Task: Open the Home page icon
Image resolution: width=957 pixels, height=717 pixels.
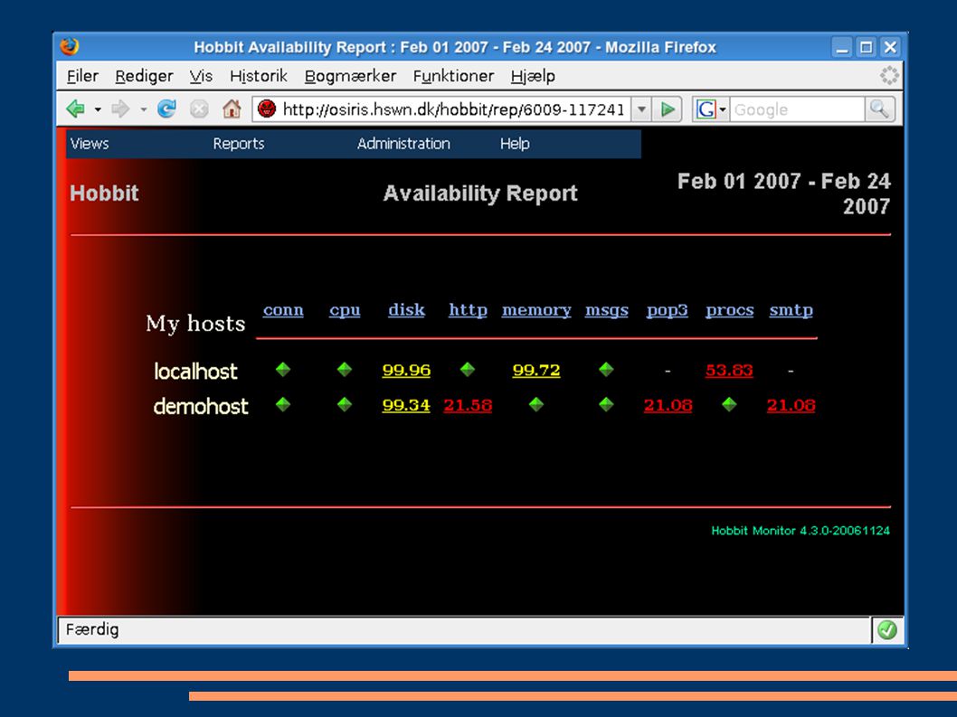Action: click(232, 109)
